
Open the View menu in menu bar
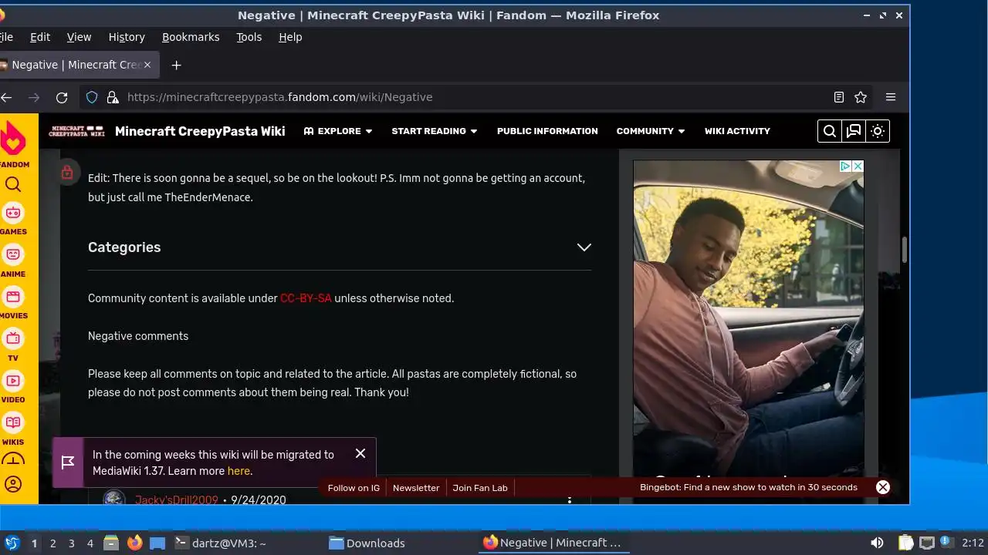79,37
